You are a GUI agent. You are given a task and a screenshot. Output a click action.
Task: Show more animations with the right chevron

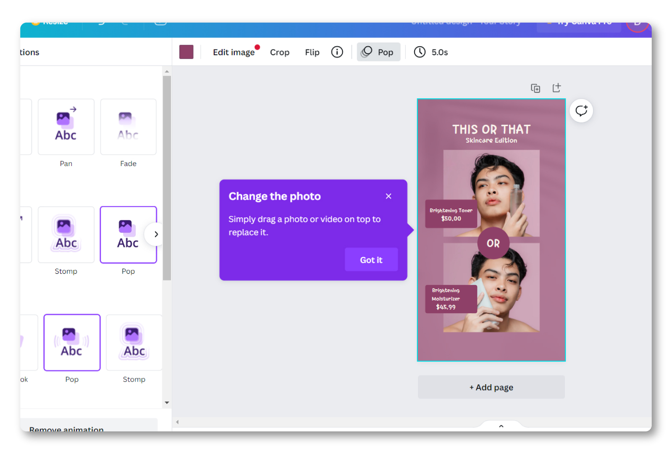point(156,234)
